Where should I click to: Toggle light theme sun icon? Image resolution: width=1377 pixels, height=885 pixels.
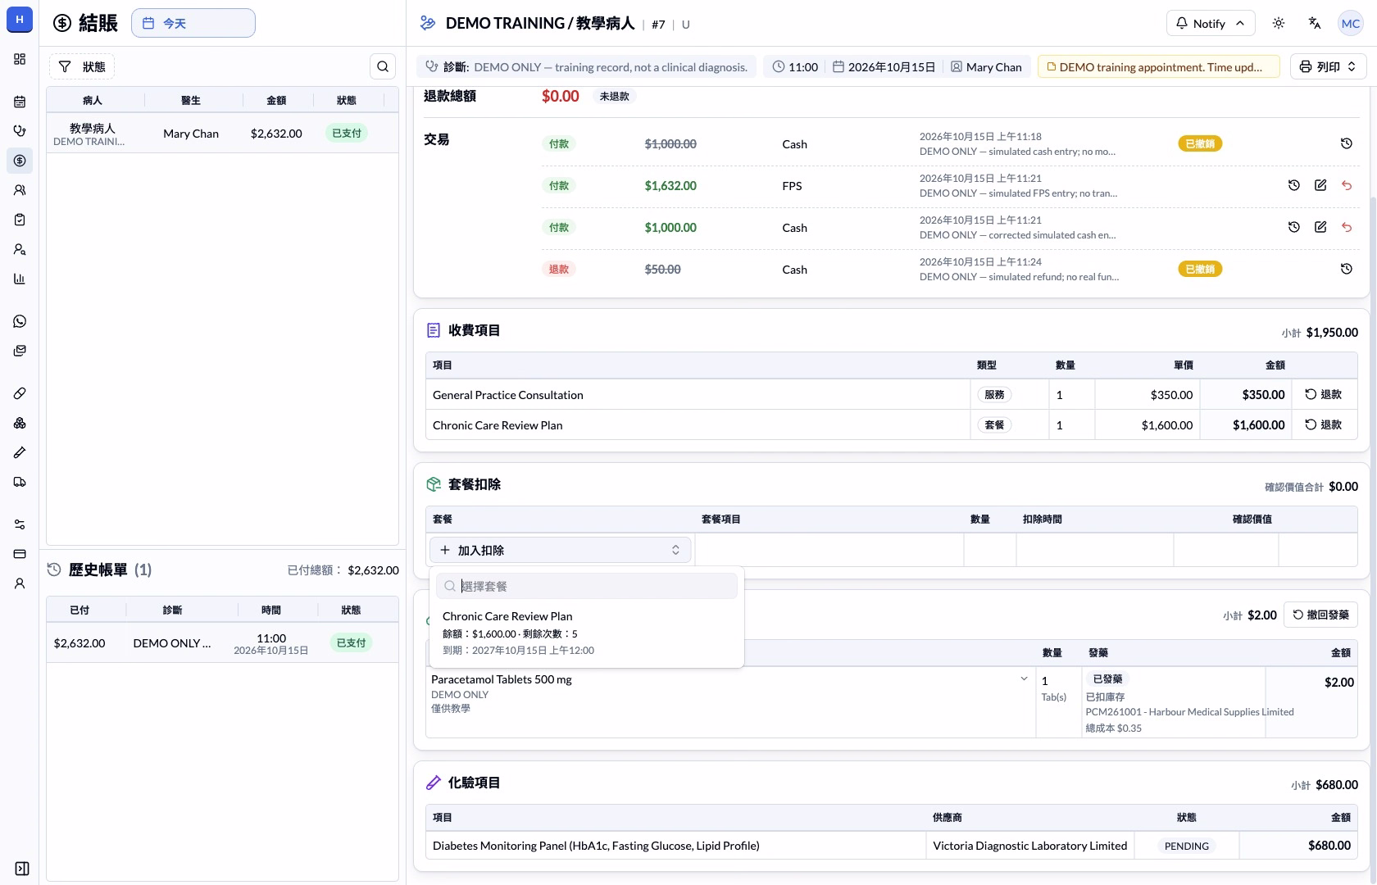1279,23
